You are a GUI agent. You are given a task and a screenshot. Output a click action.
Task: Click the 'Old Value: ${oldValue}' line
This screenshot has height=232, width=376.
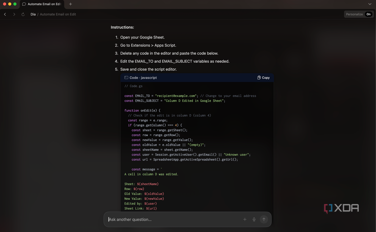point(144,194)
